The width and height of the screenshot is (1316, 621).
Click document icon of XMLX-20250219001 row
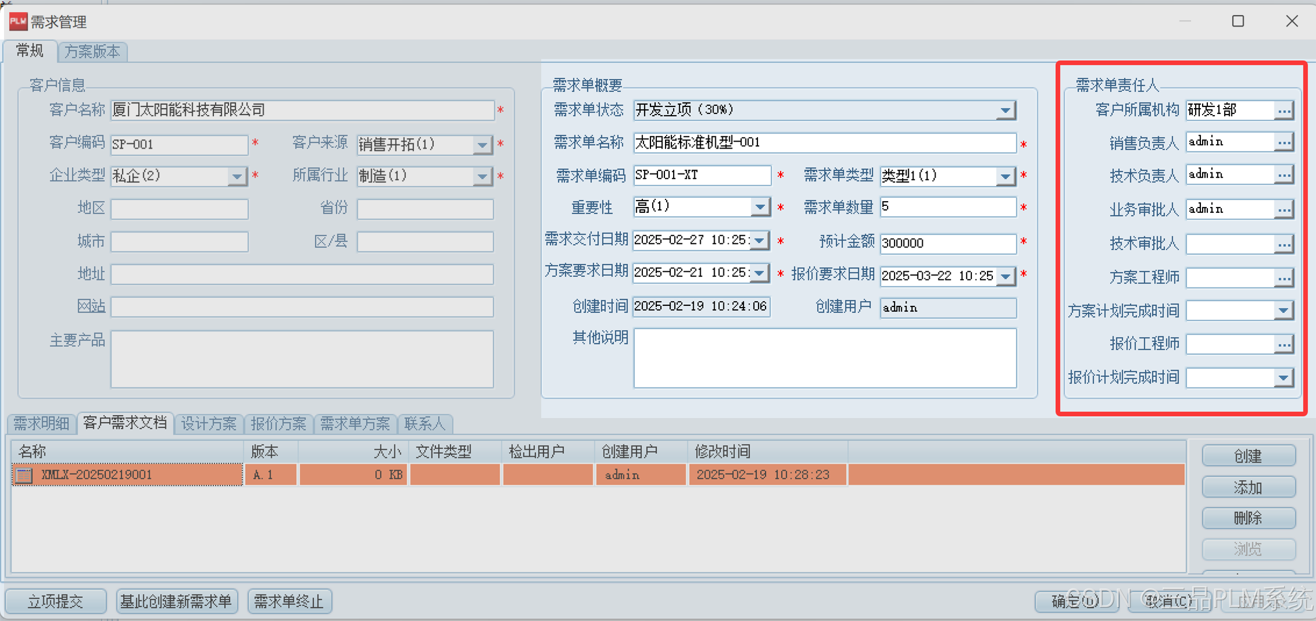[x=24, y=475]
